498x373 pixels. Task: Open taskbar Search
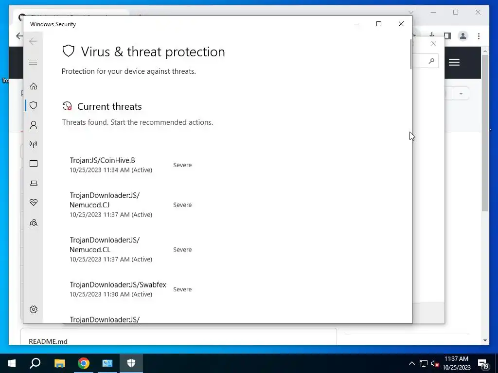point(35,363)
